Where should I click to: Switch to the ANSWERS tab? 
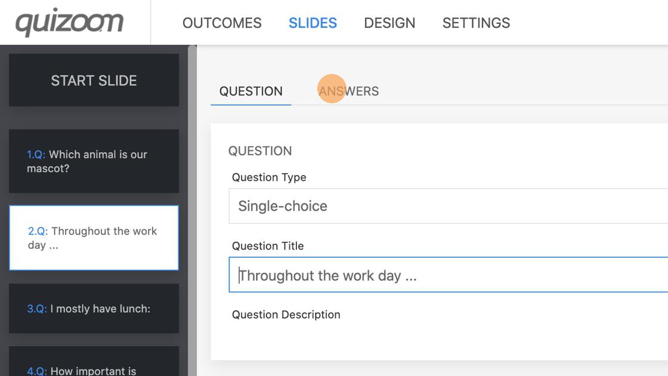[x=349, y=91]
